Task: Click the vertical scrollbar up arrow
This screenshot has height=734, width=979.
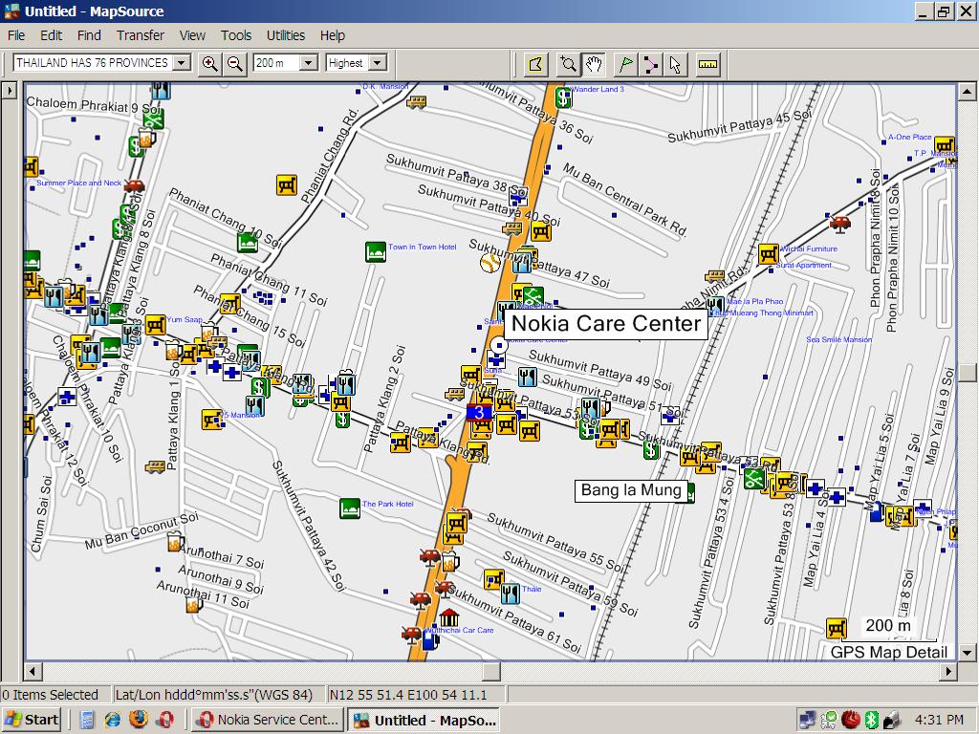Action: pos(968,92)
